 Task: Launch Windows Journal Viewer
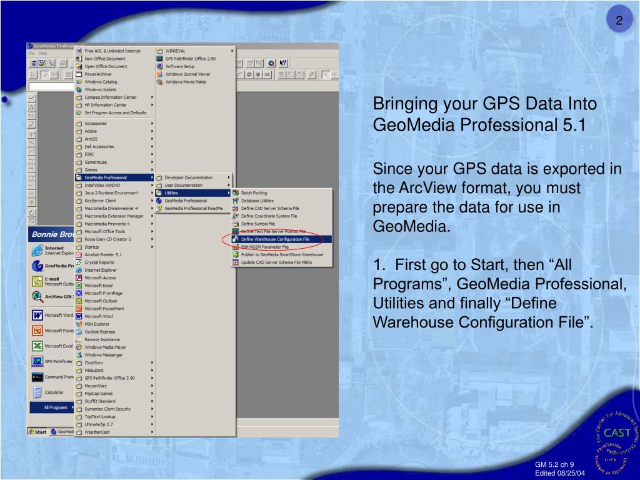[x=196, y=74]
